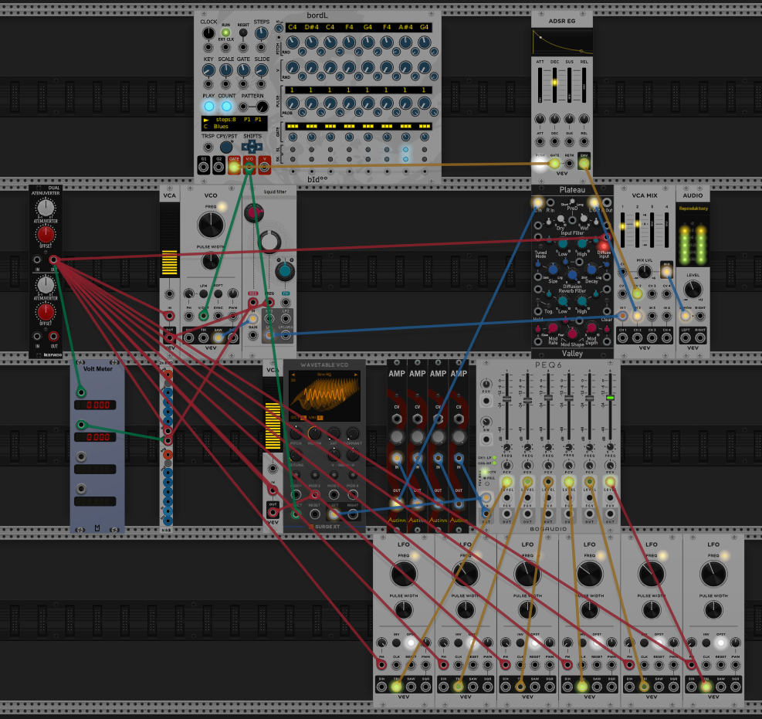This screenshot has width=762, height=719.
Task: Click the bordL CLOCK knob
Action: click(x=208, y=33)
